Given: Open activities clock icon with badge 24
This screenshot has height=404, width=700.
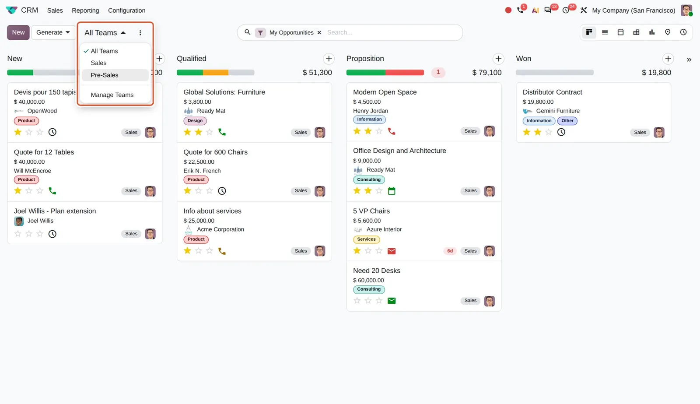Looking at the screenshot, I should point(566,10).
